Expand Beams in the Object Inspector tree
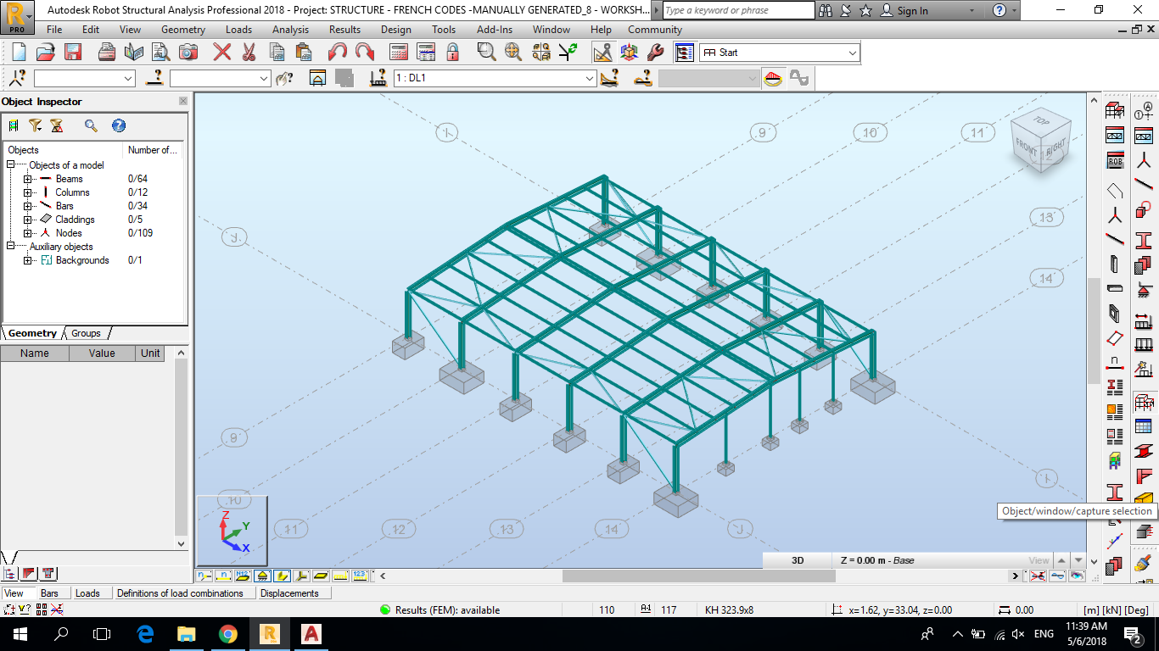1159x651 pixels. coord(26,179)
